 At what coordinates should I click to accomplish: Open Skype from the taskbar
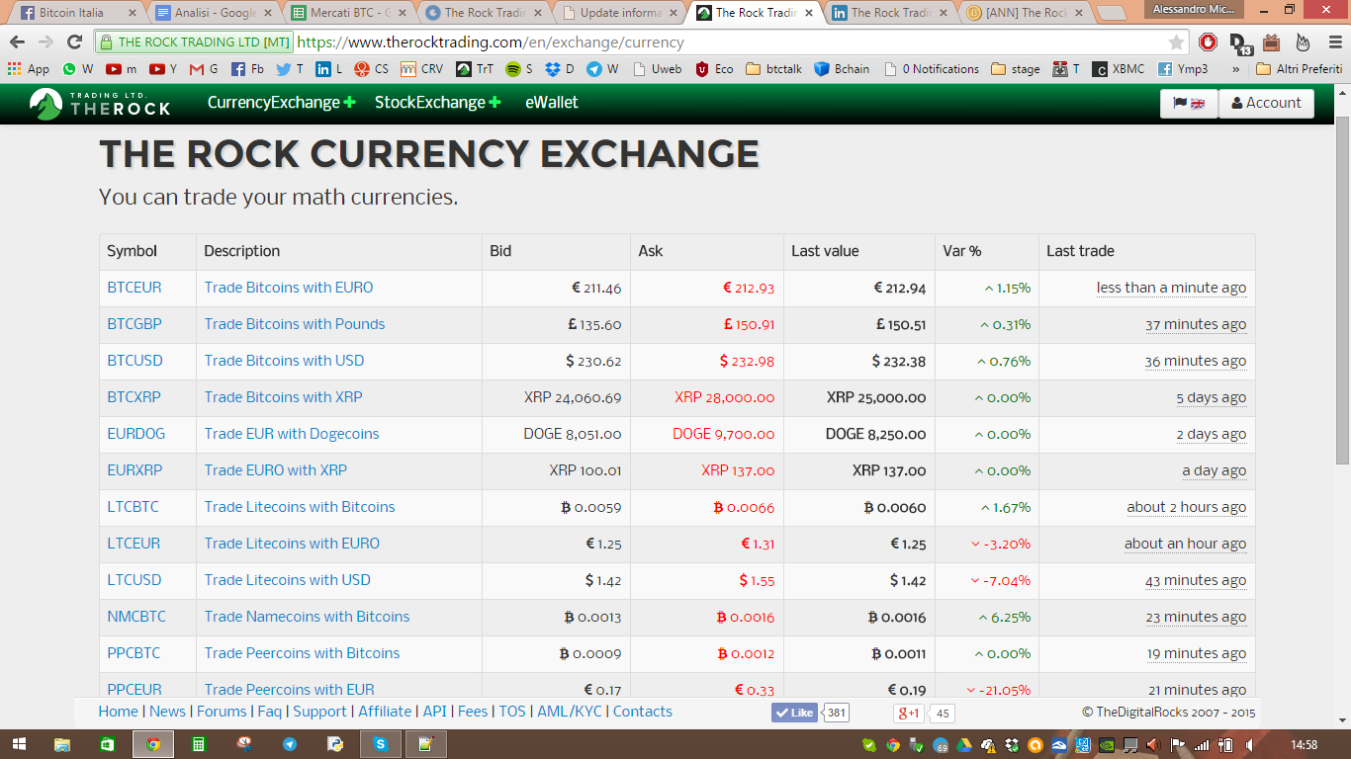[x=381, y=744]
